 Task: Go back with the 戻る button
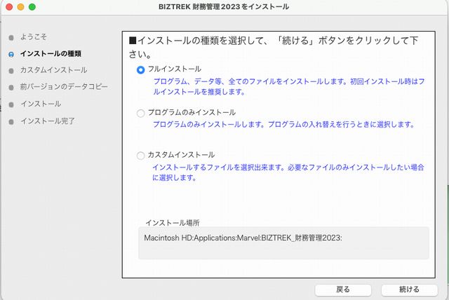point(343,289)
